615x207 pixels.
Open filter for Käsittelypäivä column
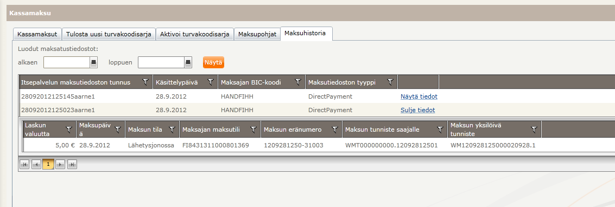click(x=211, y=82)
